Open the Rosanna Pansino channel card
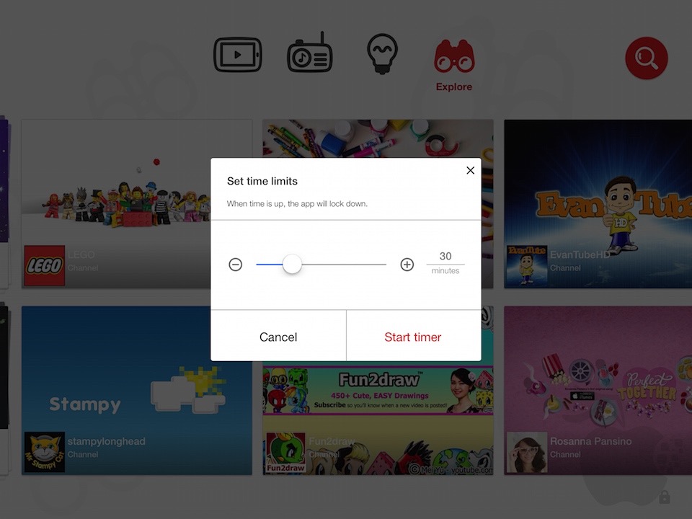 598,391
